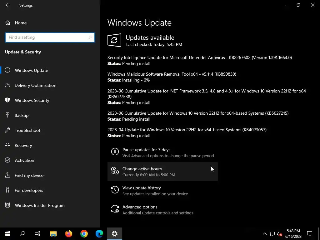Click the 'Last checked: Today, 5:45 PM' text
The image size is (320, 240).
tap(154, 44)
